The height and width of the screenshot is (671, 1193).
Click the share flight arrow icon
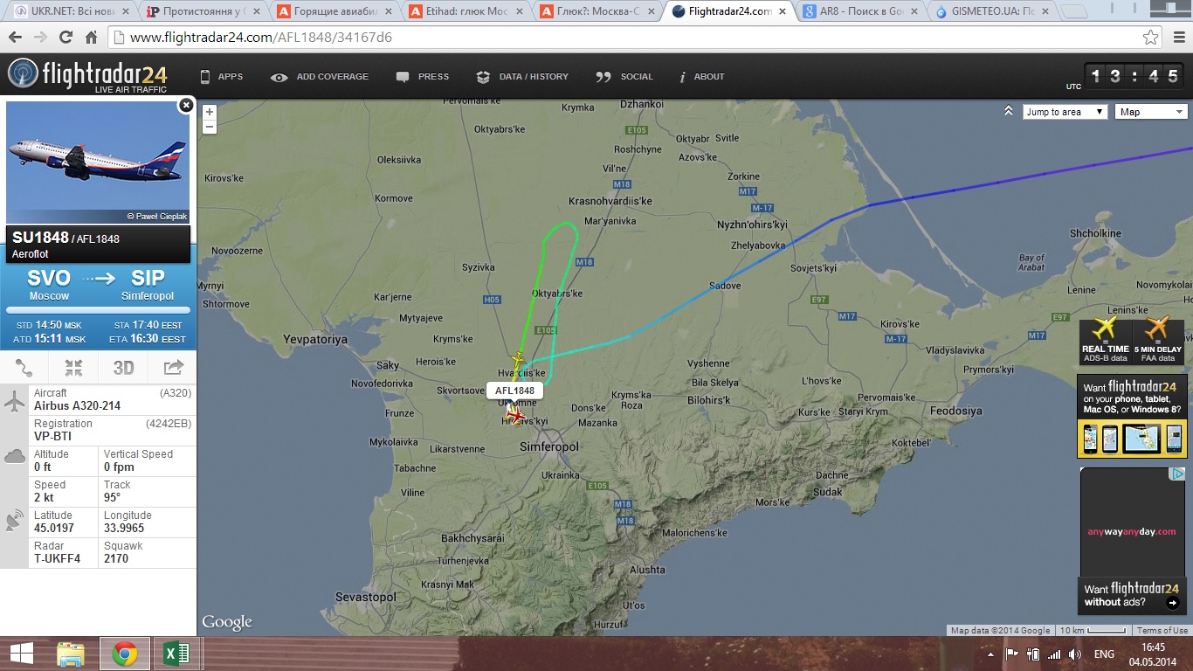[173, 368]
